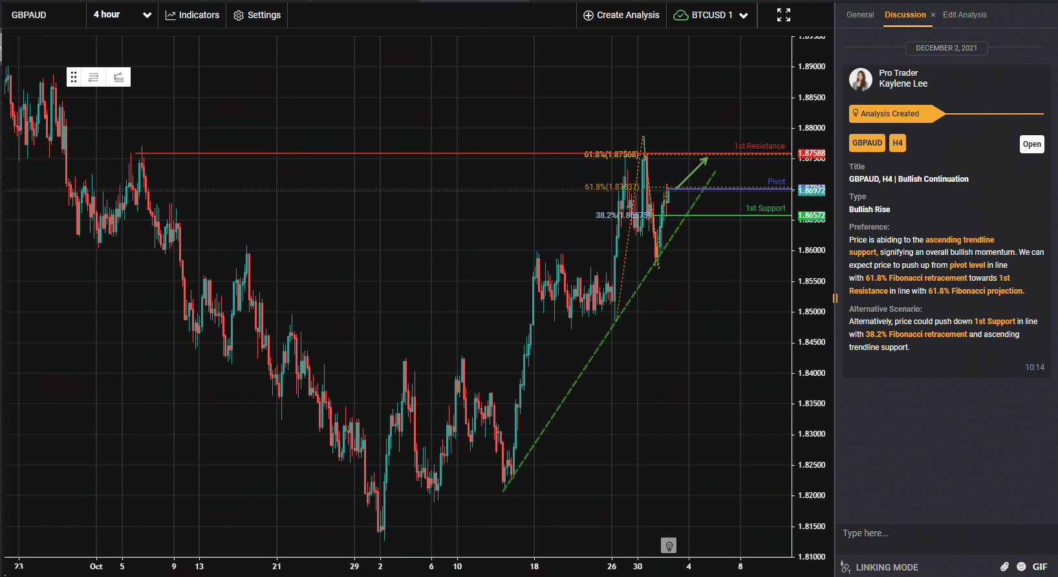1058x577 pixels.
Task: Click the '61.8% Fibonacci retracement' link
Action: pyautogui.click(x=916, y=278)
